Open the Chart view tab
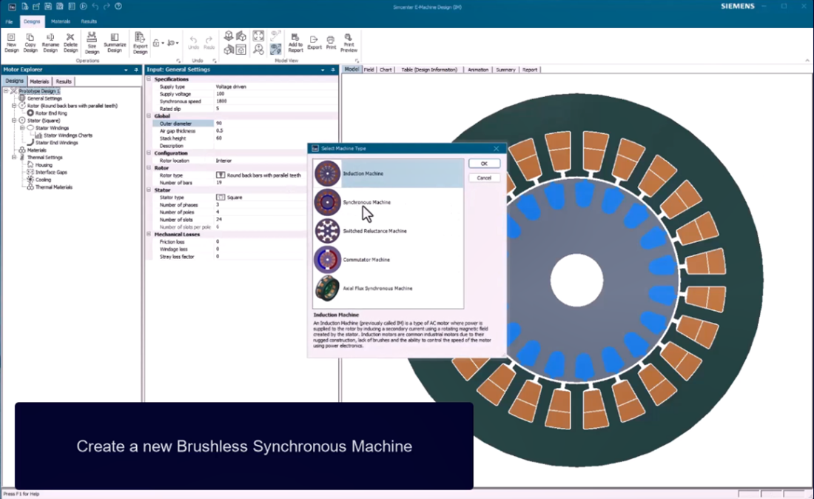 (386, 70)
